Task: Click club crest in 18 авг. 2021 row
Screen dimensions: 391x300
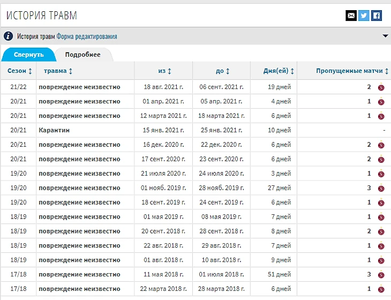Action: click(381, 87)
